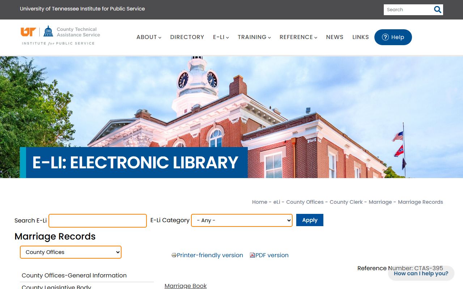
Task: Focus the Search E-Li text field
Action: (98, 221)
